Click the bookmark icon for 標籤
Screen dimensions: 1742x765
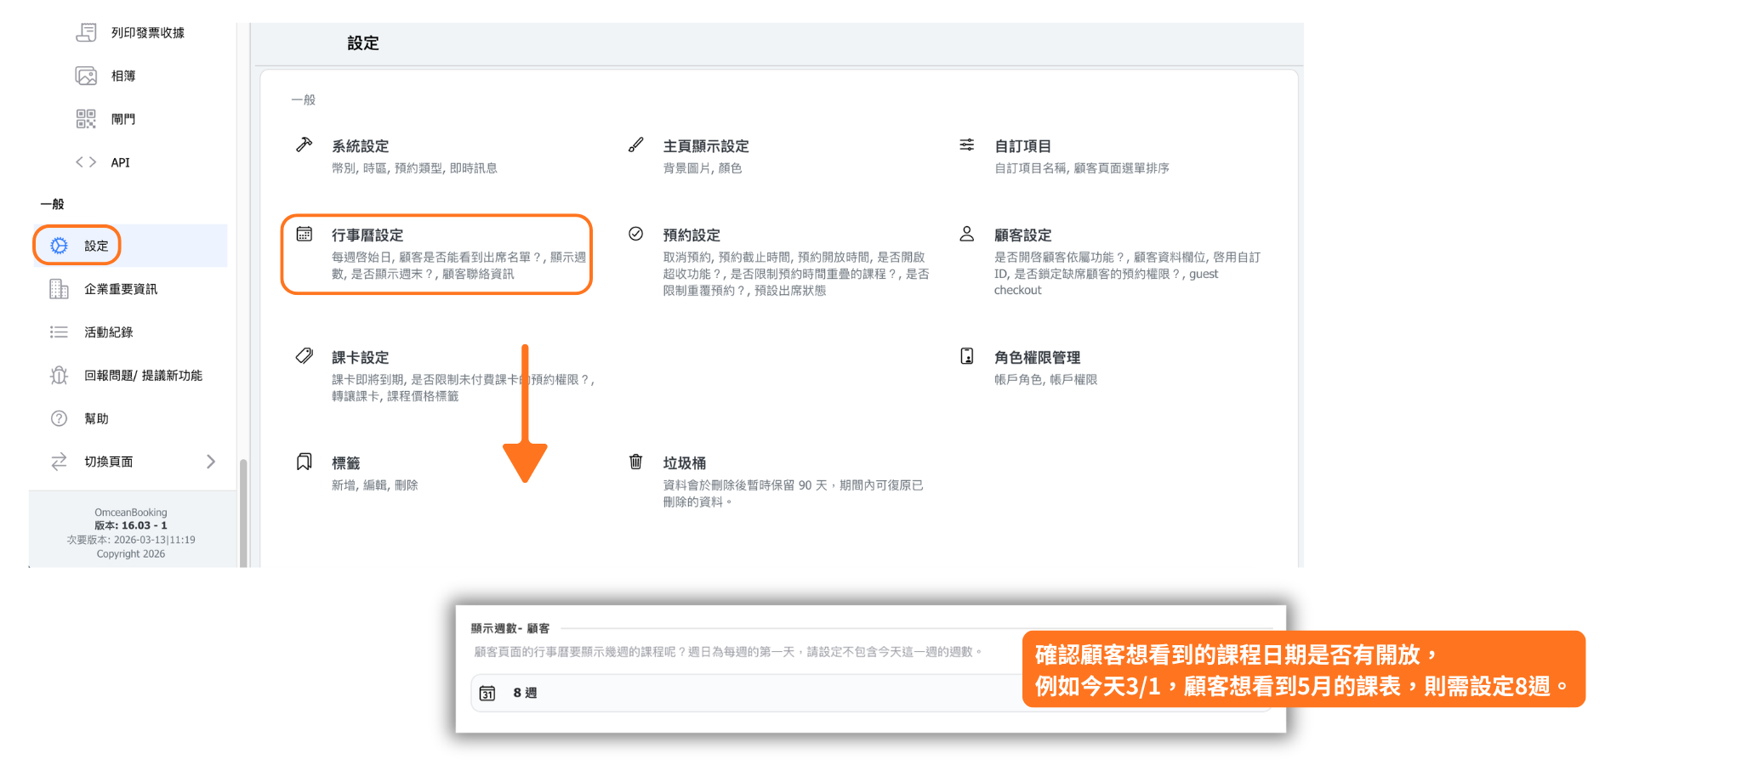(x=304, y=462)
